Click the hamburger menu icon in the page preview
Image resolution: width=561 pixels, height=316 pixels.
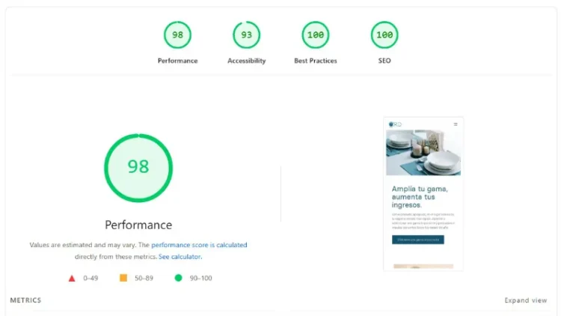456,124
